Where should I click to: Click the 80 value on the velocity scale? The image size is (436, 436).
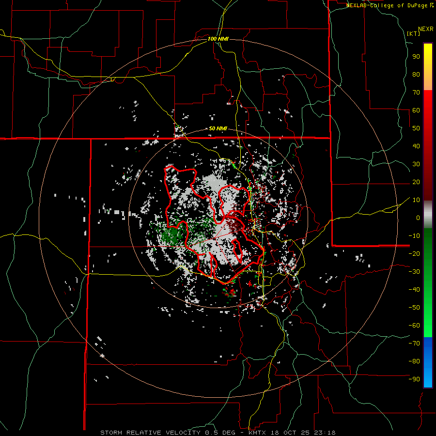tap(416, 74)
